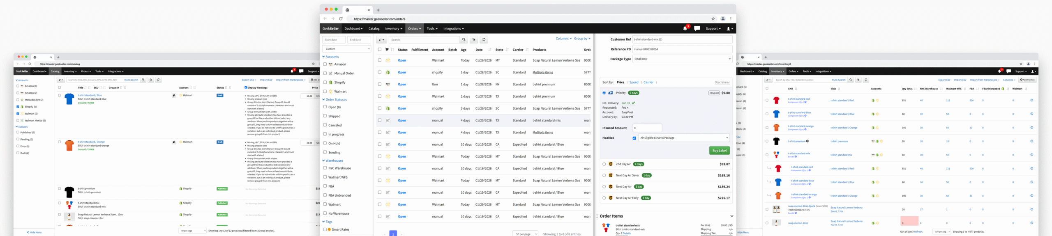Sort shipping rates by Speed
This screenshot has width=1052, height=236.
pos(634,82)
